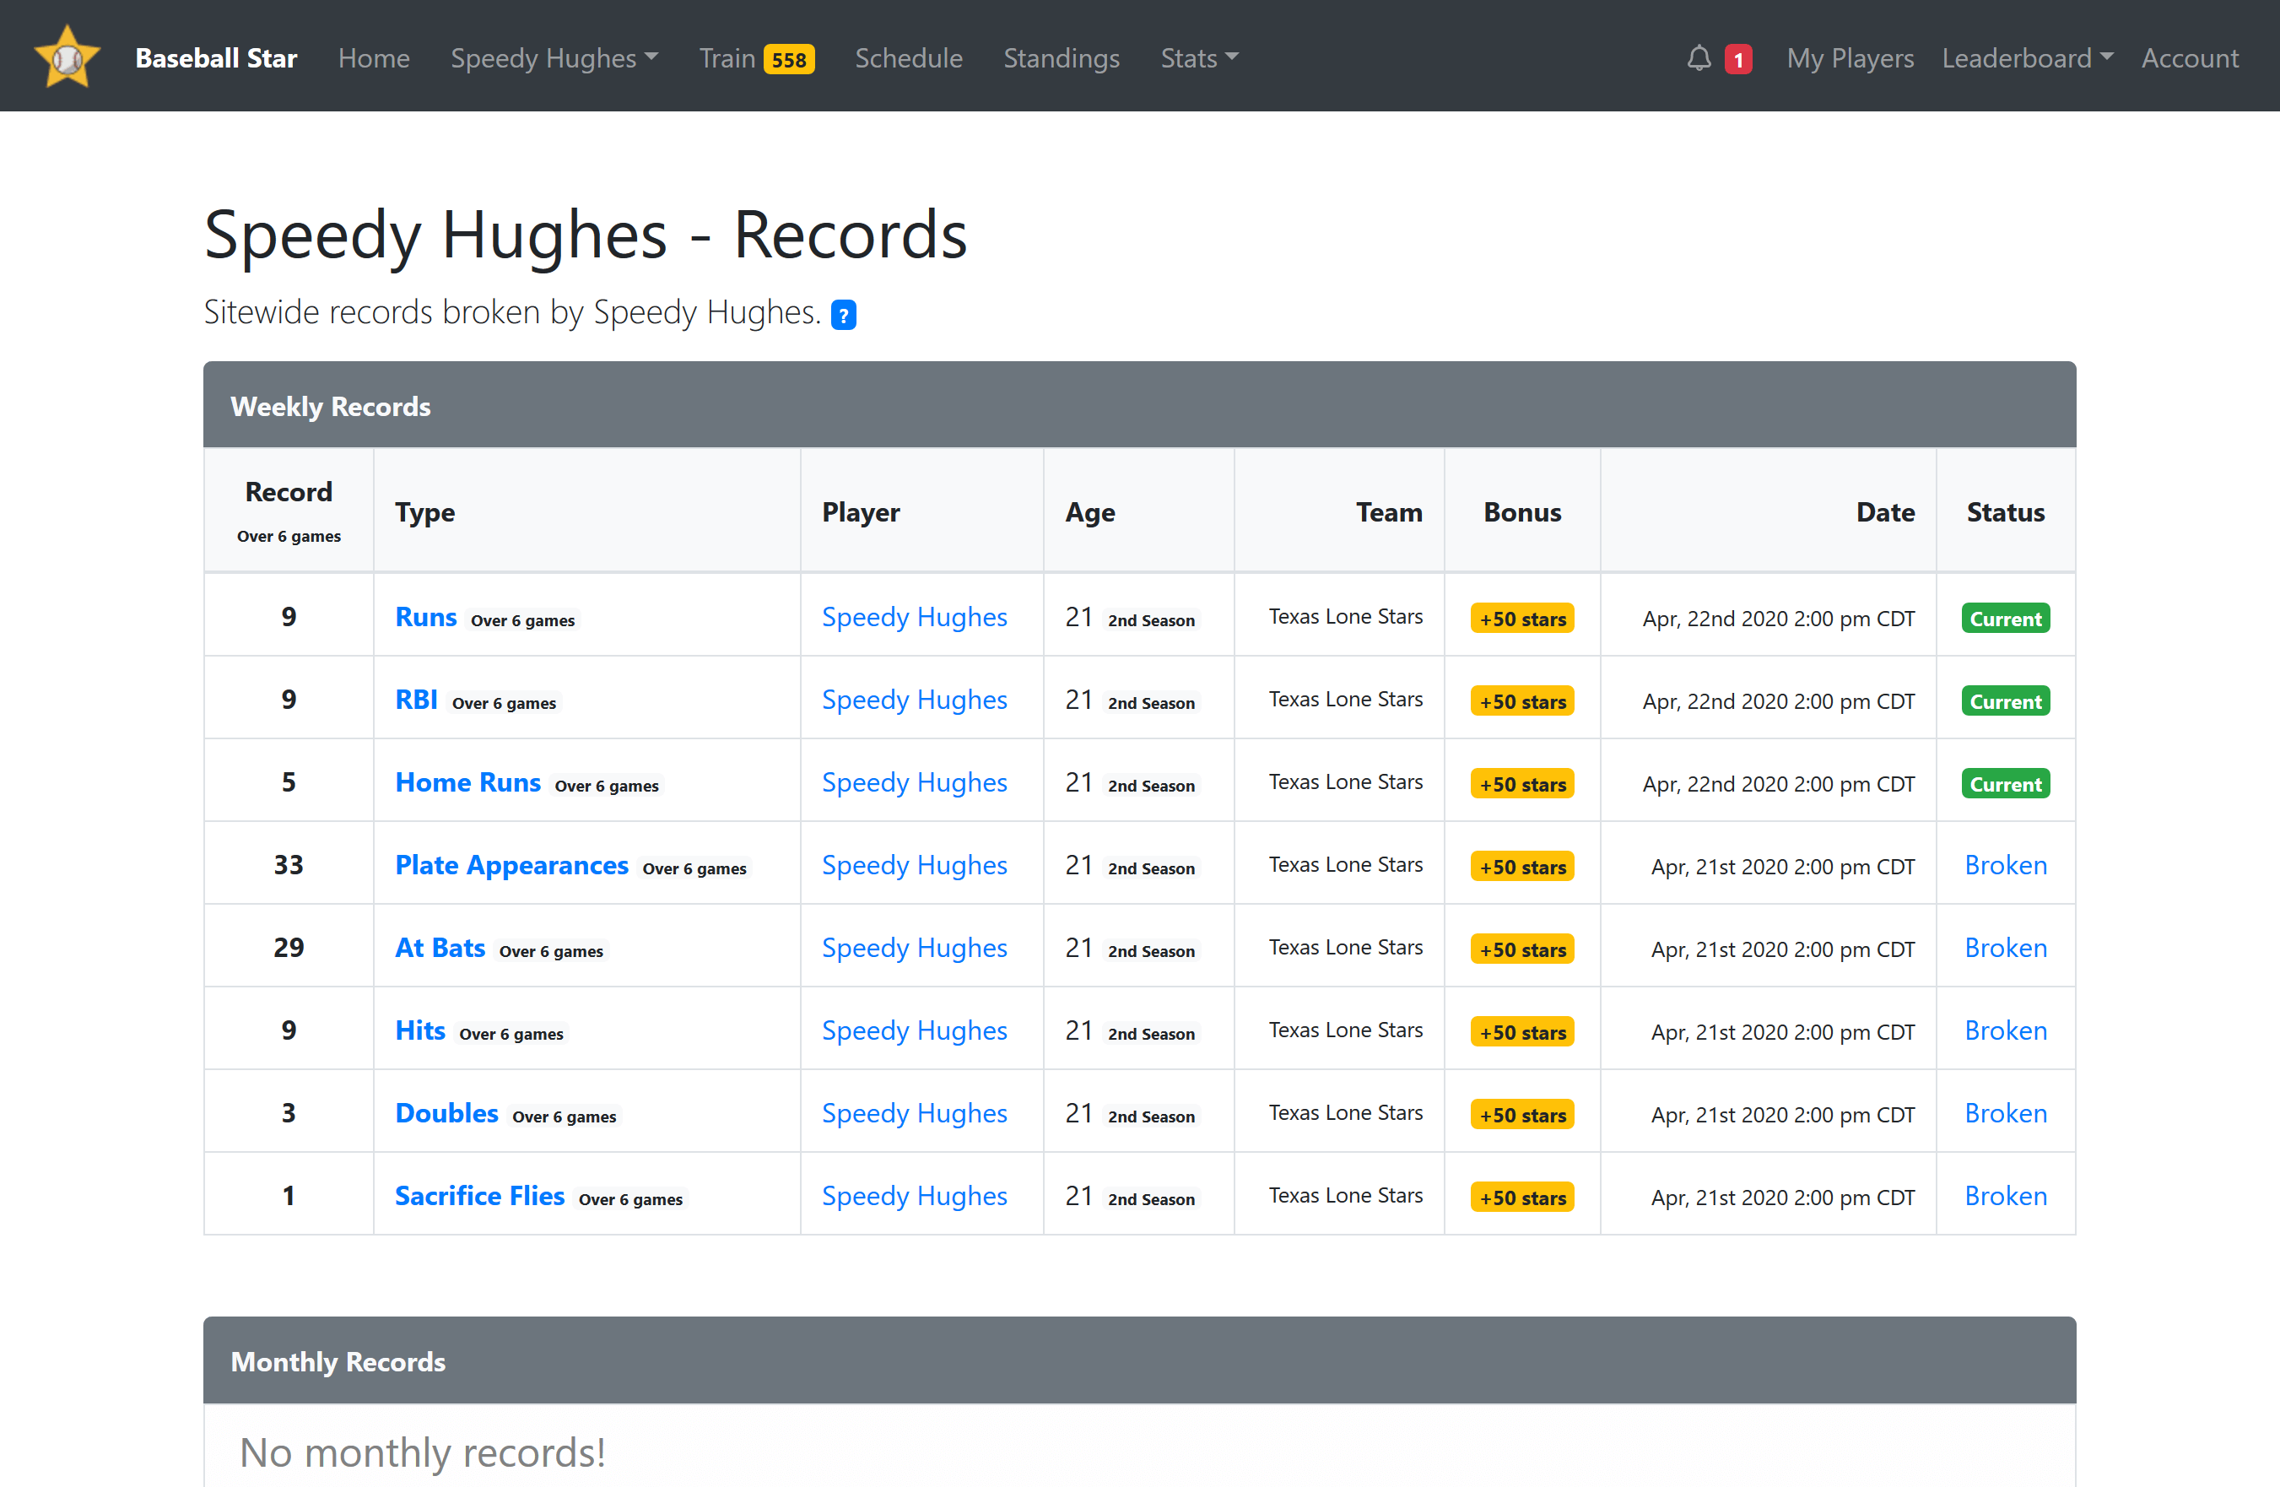The width and height of the screenshot is (2280, 1487).
Task: Click the Baseball Star logo icon
Action: [x=67, y=57]
